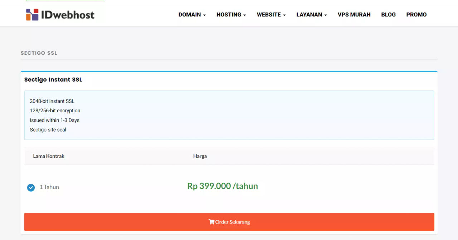
Task: Click the 2048-bit instant SSL line
Action: pyautogui.click(x=52, y=101)
